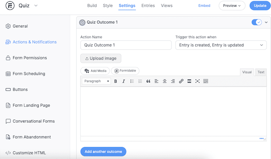Click the Buttons rectangle icon
Image resolution: width=271 pixels, height=159 pixels.
coord(8,89)
